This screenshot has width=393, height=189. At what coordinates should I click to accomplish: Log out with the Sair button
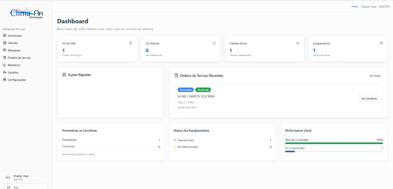click(x=26, y=187)
